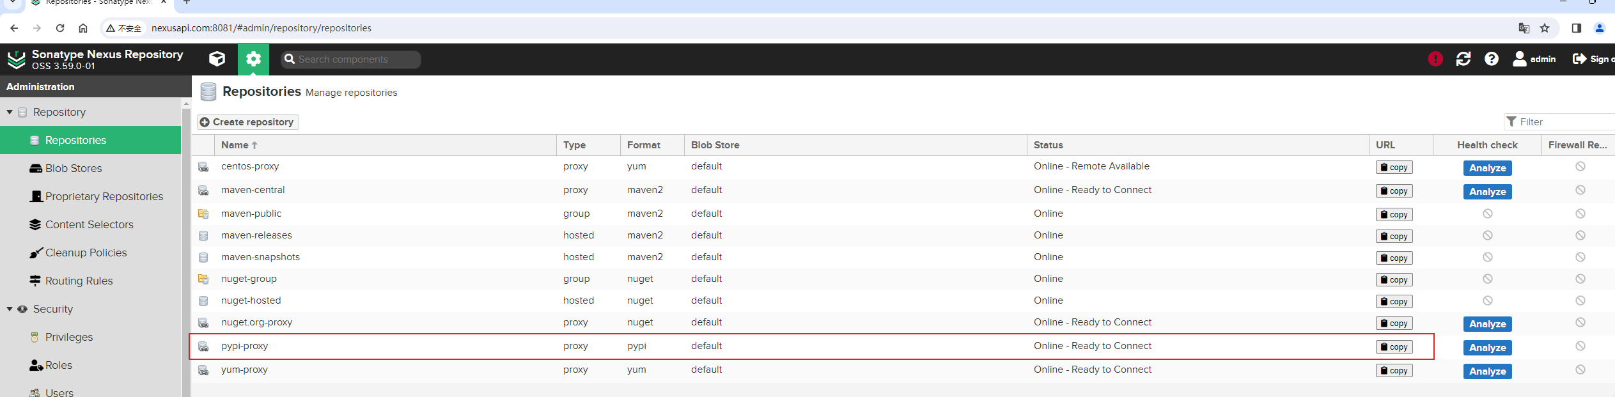Viewport: 1615px width, 397px height.
Task: Copy URL for maven-releases
Action: tap(1394, 237)
